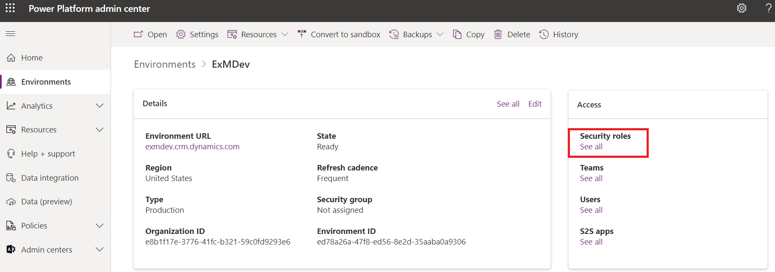The width and height of the screenshot is (775, 272).
Task: Click the Copy icon
Action: [457, 34]
